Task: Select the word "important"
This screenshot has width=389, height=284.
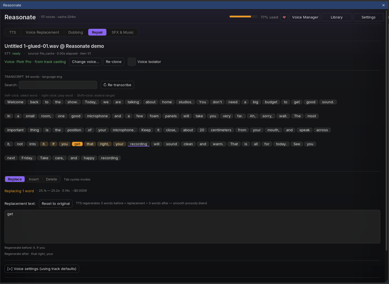Action: click(15, 130)
